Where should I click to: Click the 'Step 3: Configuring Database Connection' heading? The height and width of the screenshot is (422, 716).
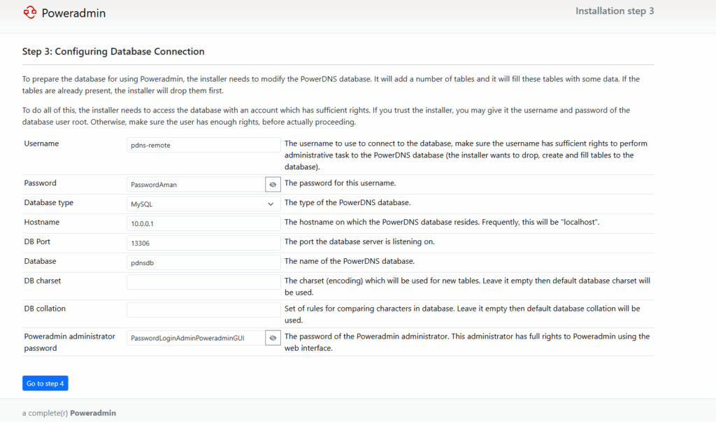pyautogui.click(x=113, y=51)
